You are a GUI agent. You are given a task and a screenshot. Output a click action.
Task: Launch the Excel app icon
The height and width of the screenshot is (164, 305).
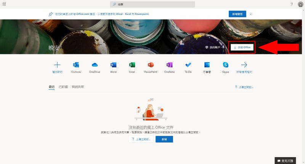132,65
